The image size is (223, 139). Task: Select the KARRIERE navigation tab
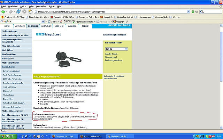[72, 26]
